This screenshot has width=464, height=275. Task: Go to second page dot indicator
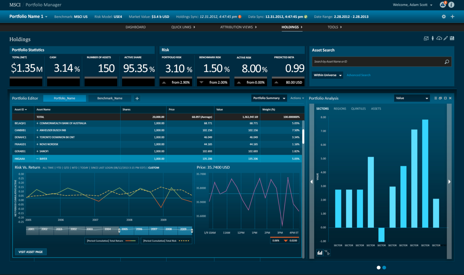384,267
